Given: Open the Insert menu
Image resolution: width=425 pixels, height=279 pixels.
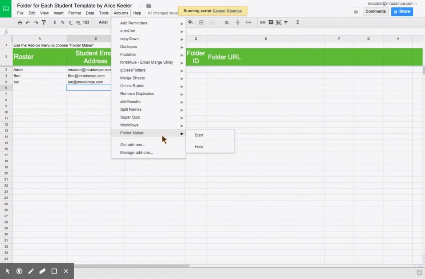Looking at the screenshot, I should pos(59,13).
